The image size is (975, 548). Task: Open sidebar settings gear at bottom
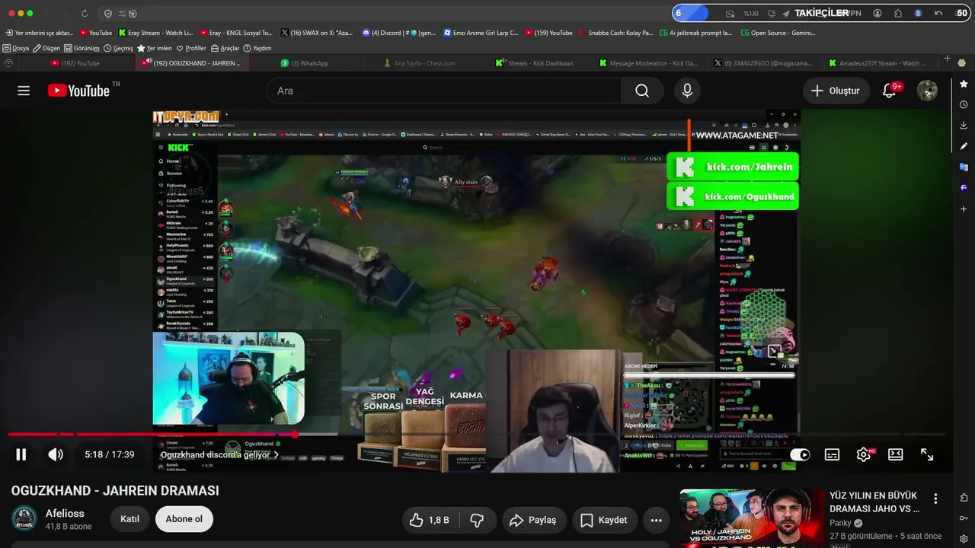(964, 539)
